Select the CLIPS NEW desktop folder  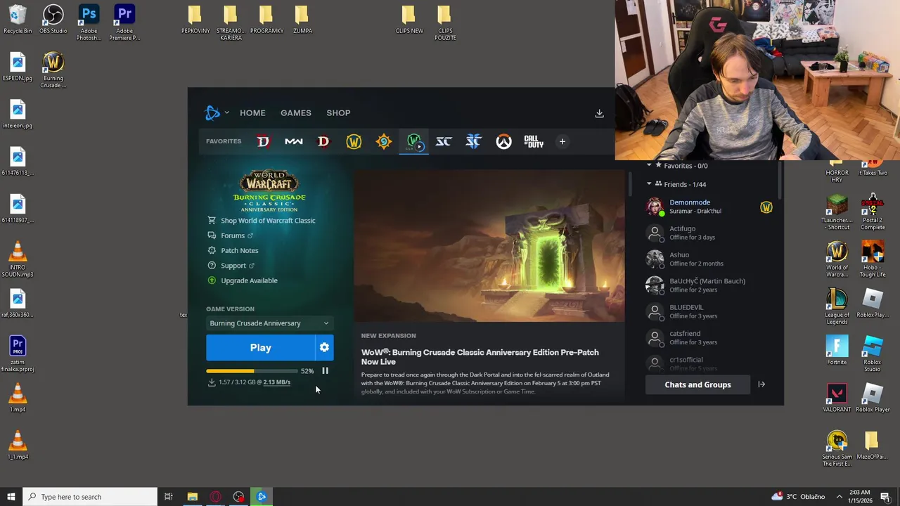tap(409, 20)
